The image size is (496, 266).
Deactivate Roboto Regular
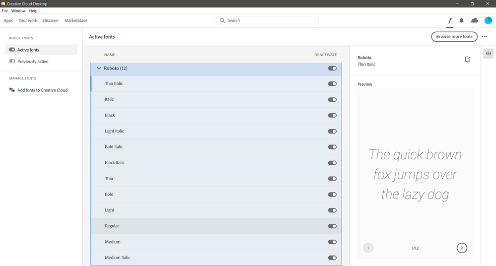(332, 226)
